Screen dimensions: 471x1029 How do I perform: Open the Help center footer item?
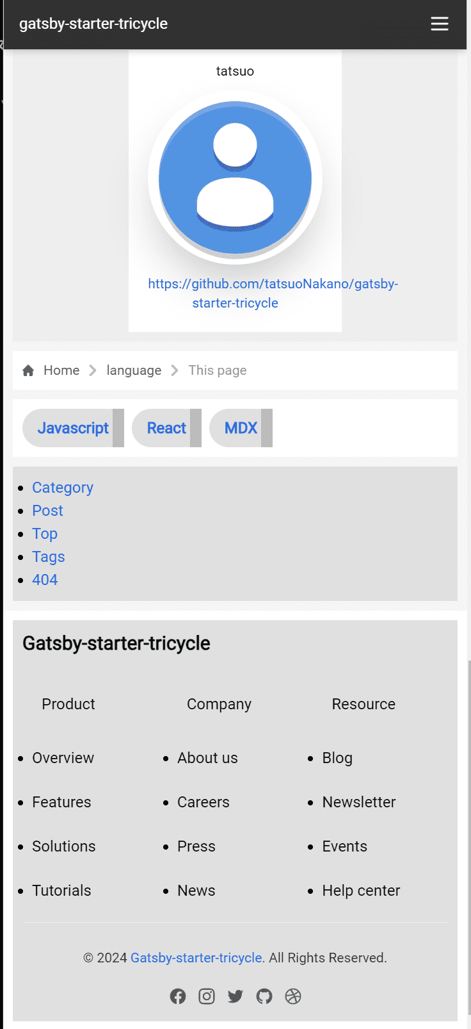pos(361,891)
